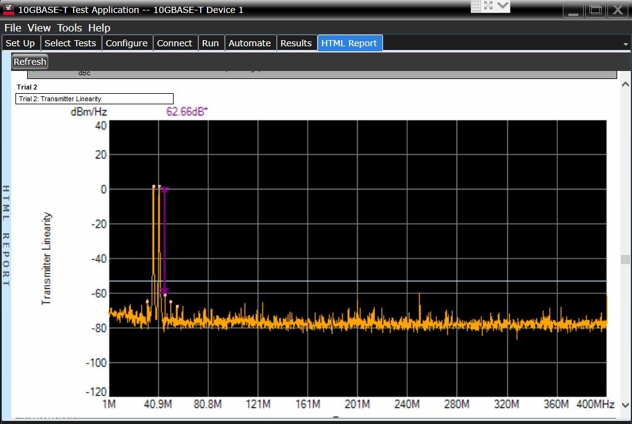Viewport: 632px width, 424px height.
Task: Click the 10GBASE-T application icon in the title bar
Action: pyautogui.click(x=8, y=9)
